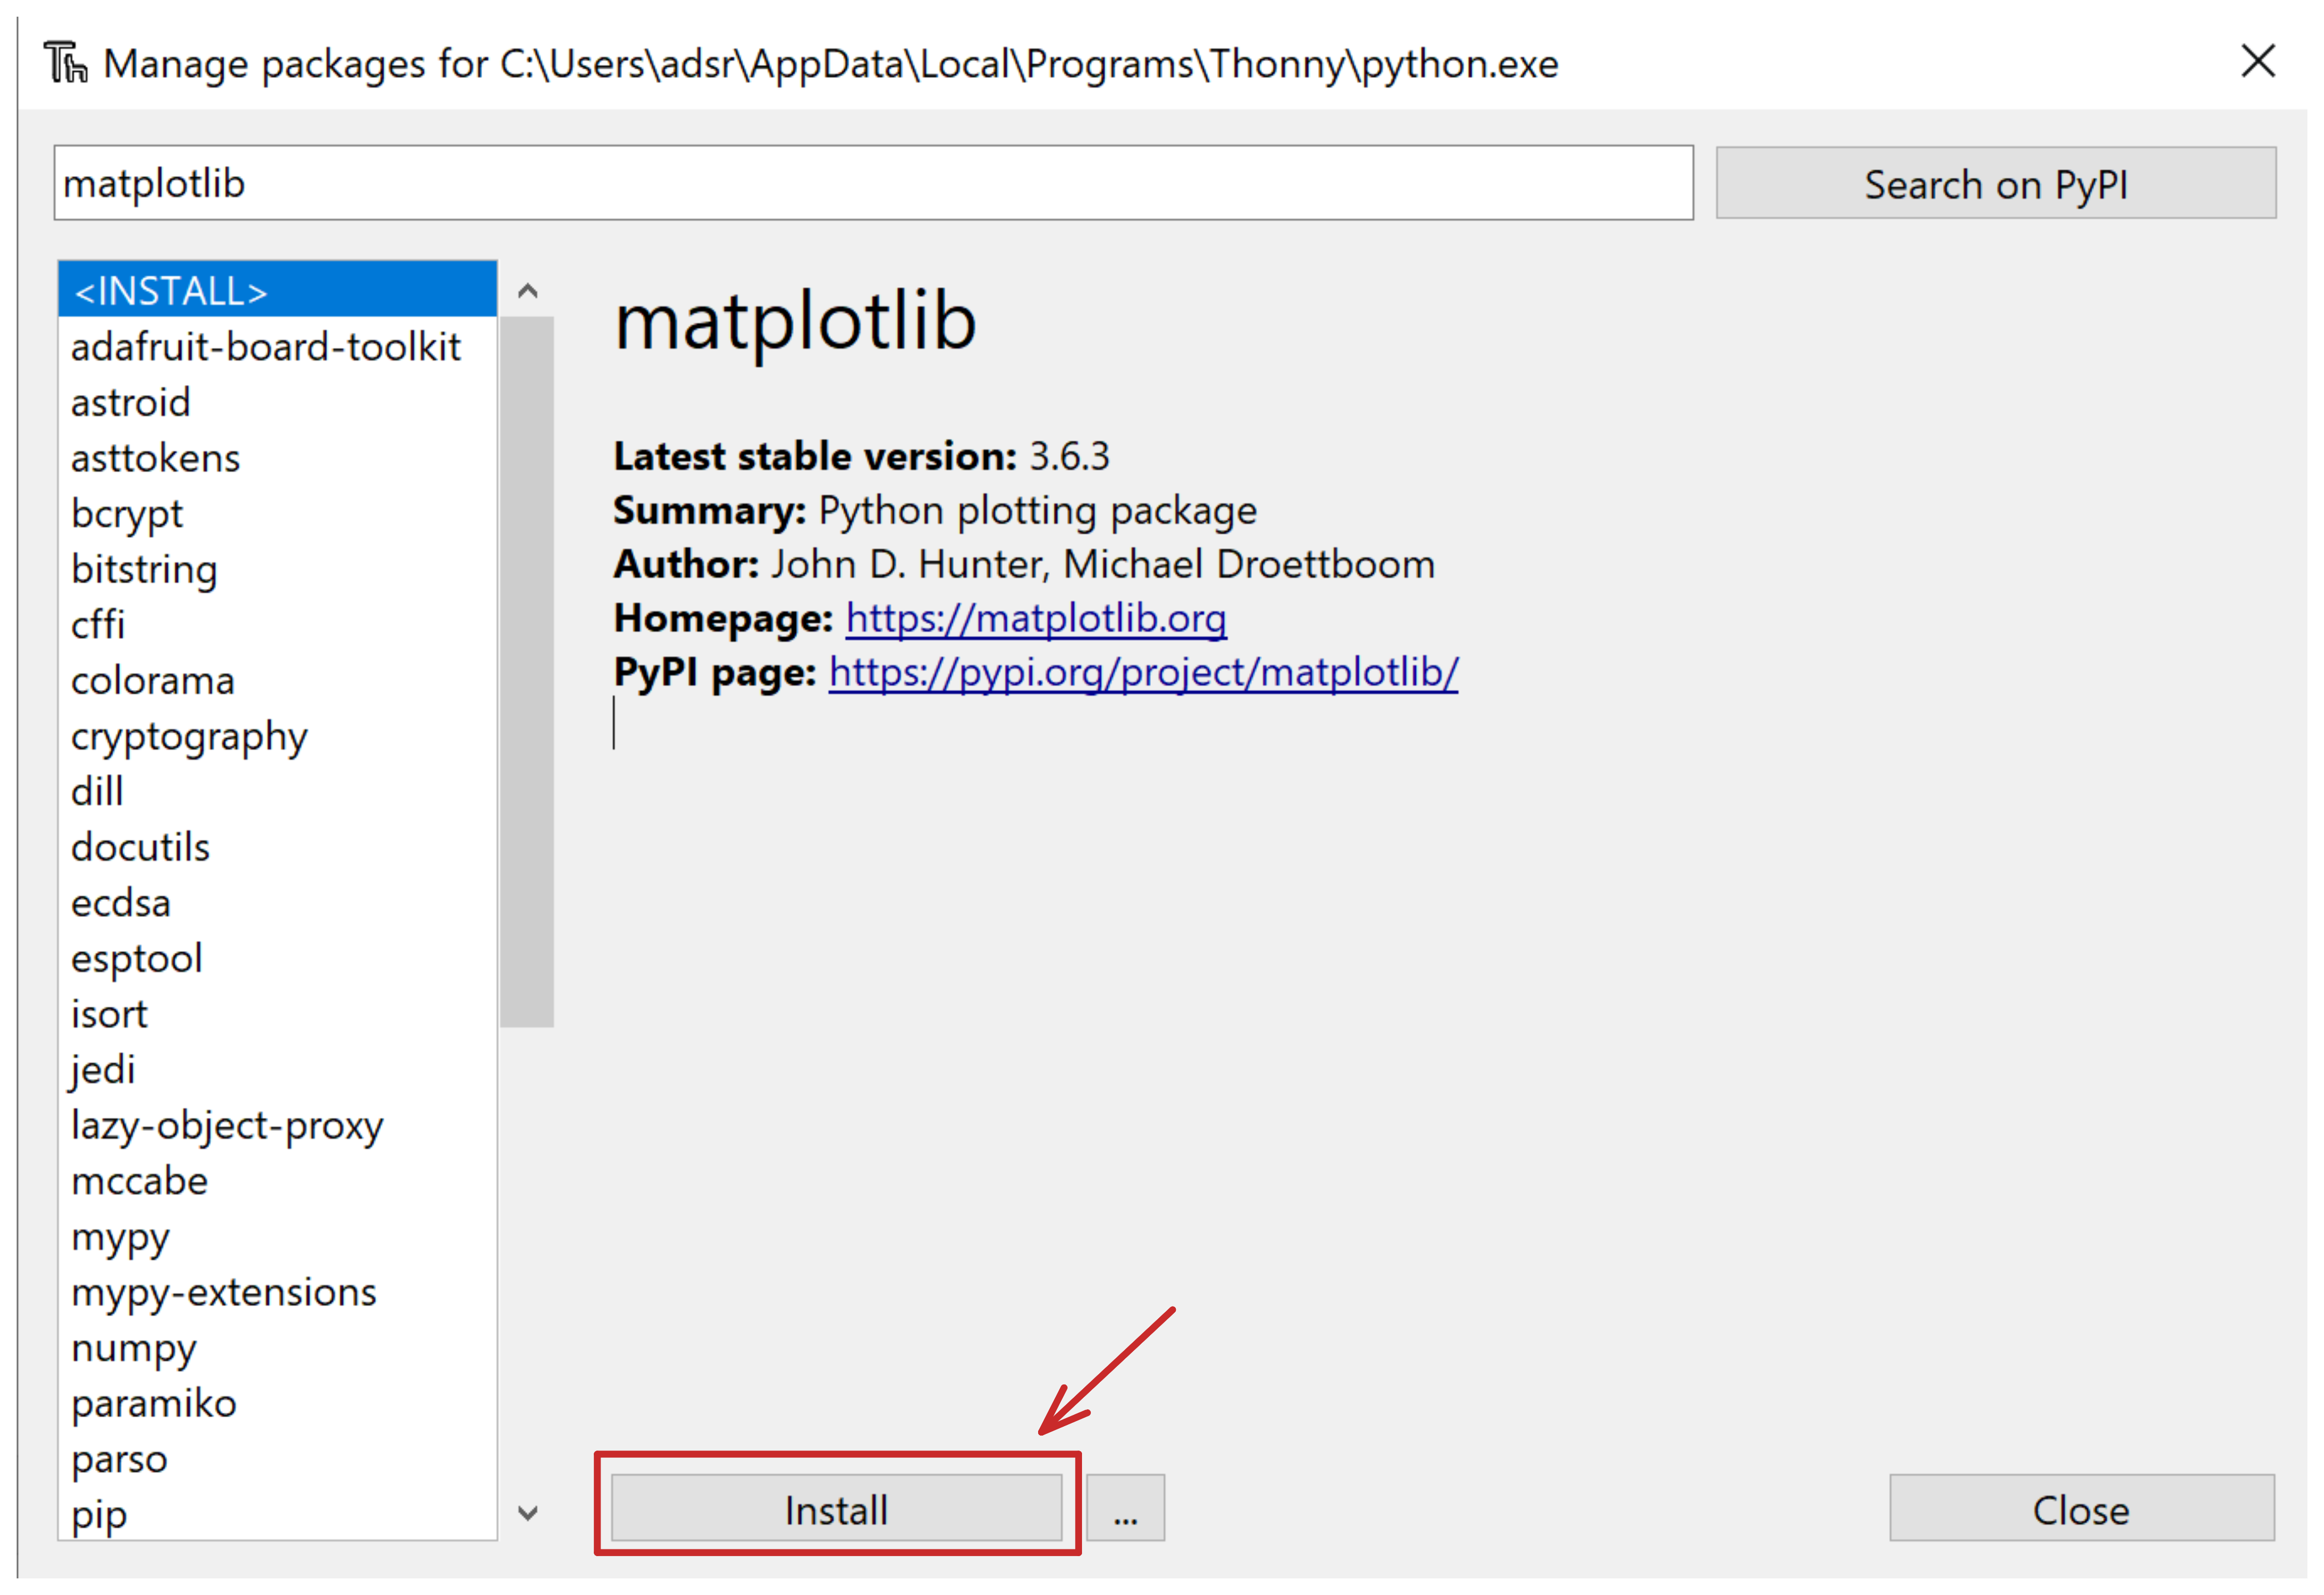Select the cffi package
2324x1595 pixels.
(x=277, y=624)
